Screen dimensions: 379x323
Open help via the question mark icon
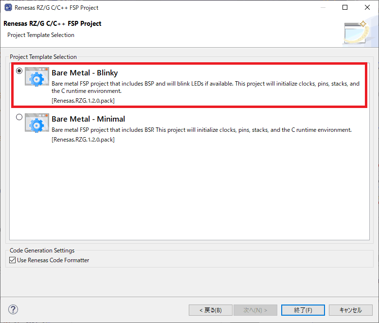pyautogui.click(x=13, y=309)
